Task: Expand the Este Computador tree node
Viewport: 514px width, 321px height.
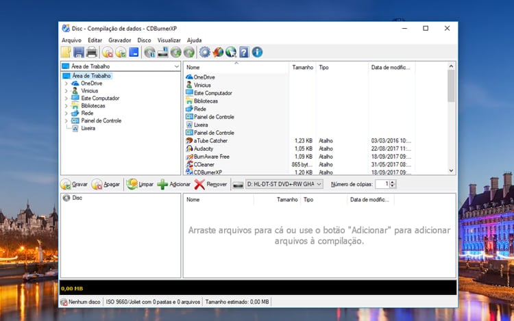Action: (x=66, y=99)
